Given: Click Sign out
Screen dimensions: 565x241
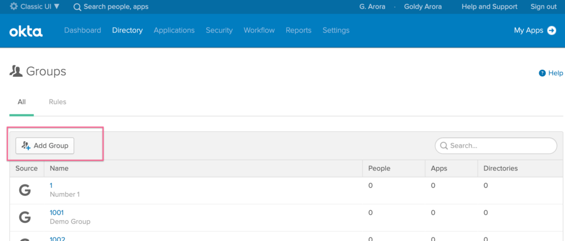Looking at the screenshot, I should [x=544, y=7].
